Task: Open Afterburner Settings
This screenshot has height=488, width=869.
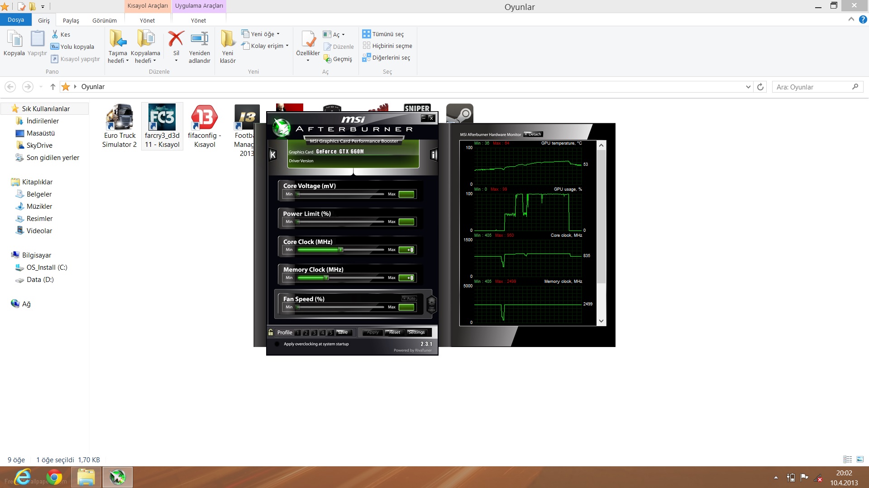Action: (x=416, y=332)
